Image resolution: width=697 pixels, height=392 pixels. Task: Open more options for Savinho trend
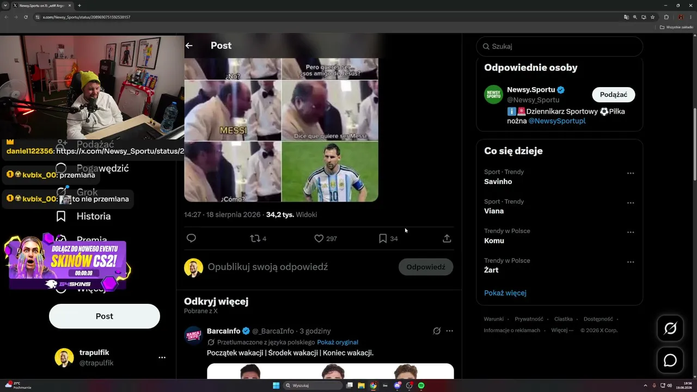click(631, 173)
